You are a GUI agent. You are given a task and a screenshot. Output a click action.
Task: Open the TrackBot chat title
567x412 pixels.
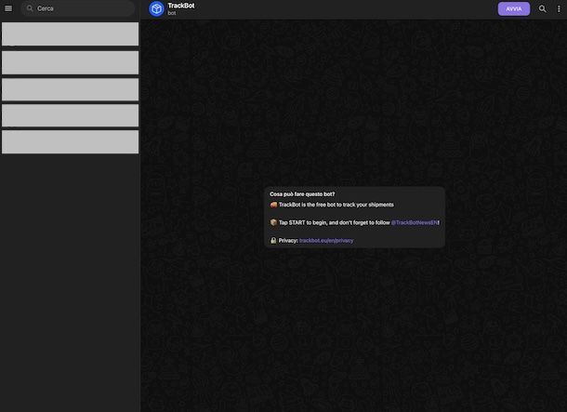[181, 6]
